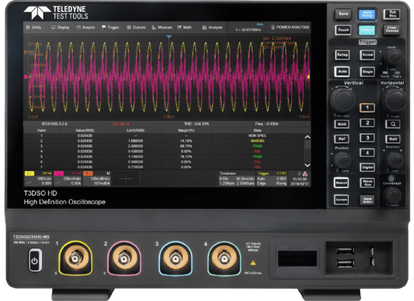This screenshot has width=414, height=301.
Task: Open the on-screen Trigger menu with flag icon
Action: [110, 27]
